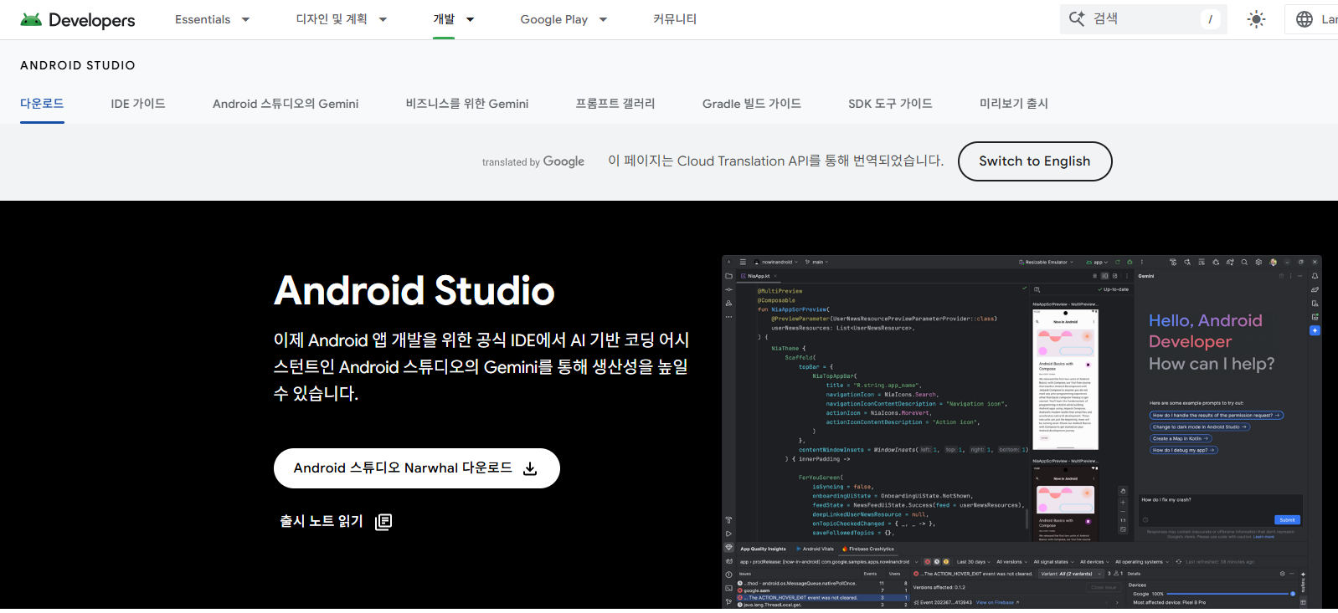Click the blue Gemini sparkle sidebar icon
This screenshot has width=1338, height=613.
(1315, 331)
